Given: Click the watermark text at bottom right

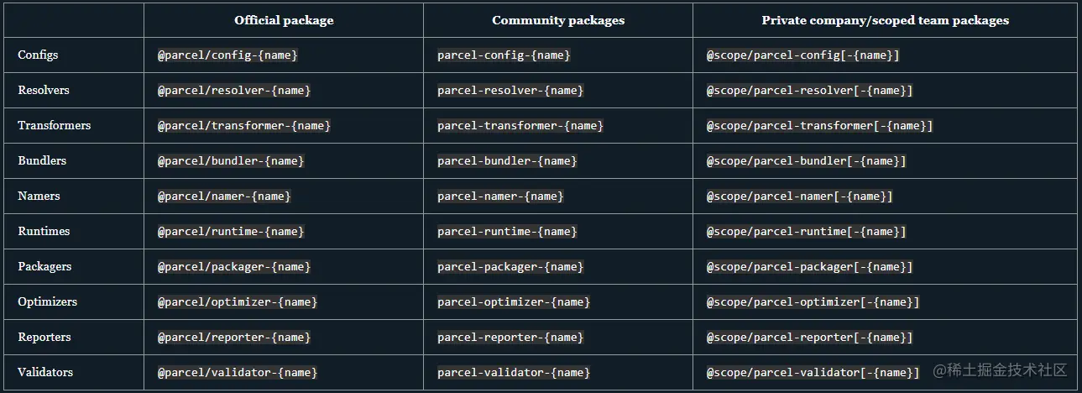Looking at the screenshot, I should point(1000,370).
